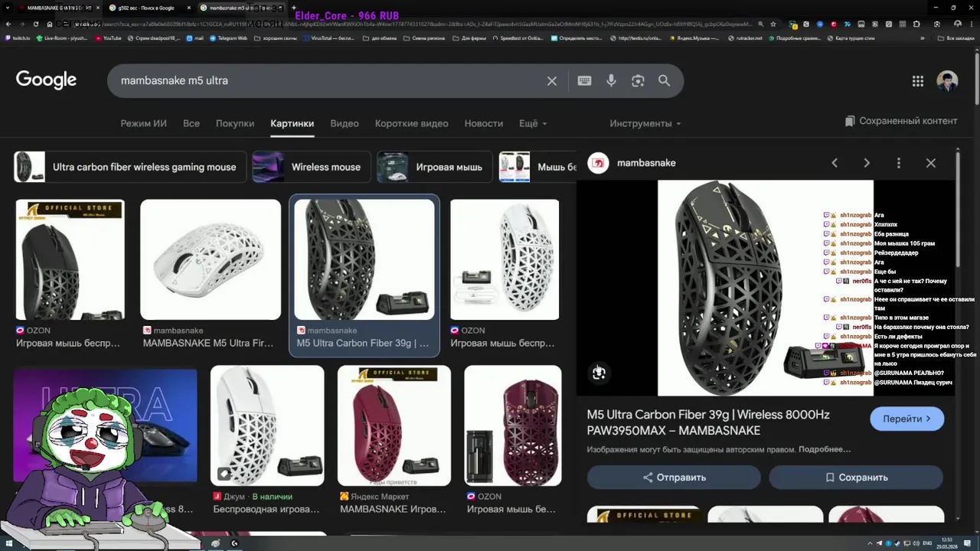The width and height of the screenshot is (980, 551).
Task: Switch to the Короткие видео tab
Action: pyautogui.click(x=412, y=123)
